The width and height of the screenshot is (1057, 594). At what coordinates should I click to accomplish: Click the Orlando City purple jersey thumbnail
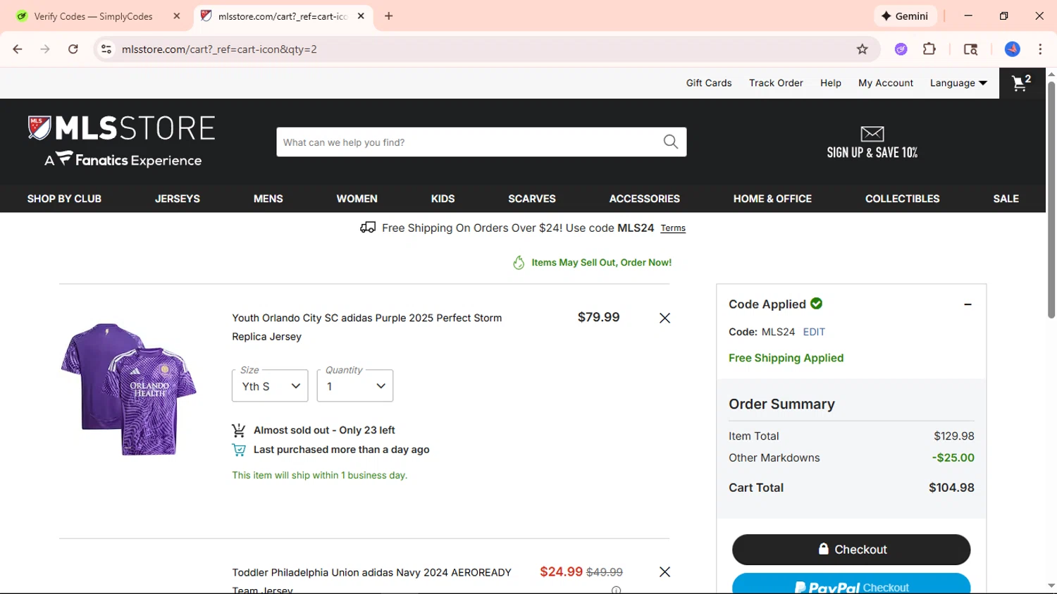pos(128,389)
